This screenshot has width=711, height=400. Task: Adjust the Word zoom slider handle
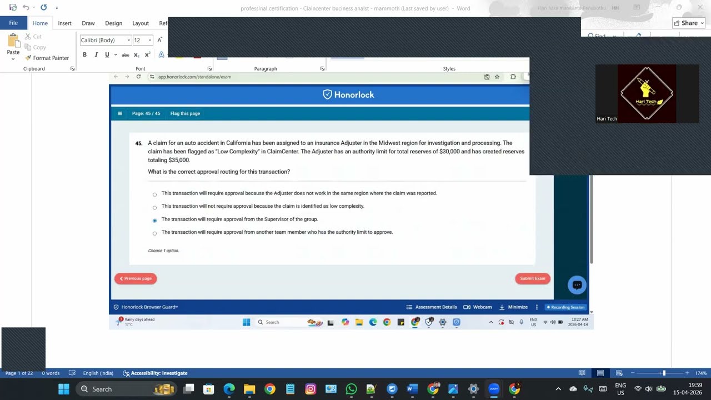[664, 373]
